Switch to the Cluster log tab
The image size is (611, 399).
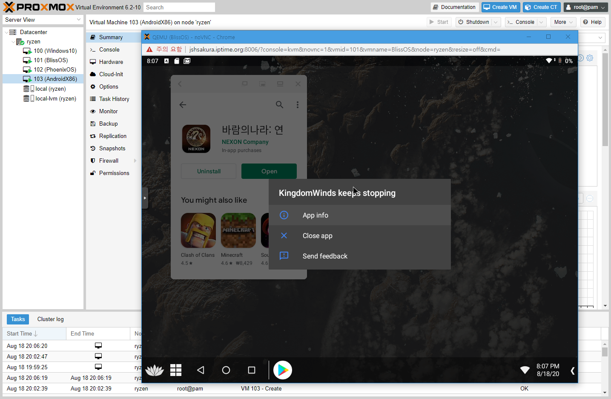pos(50,319)
